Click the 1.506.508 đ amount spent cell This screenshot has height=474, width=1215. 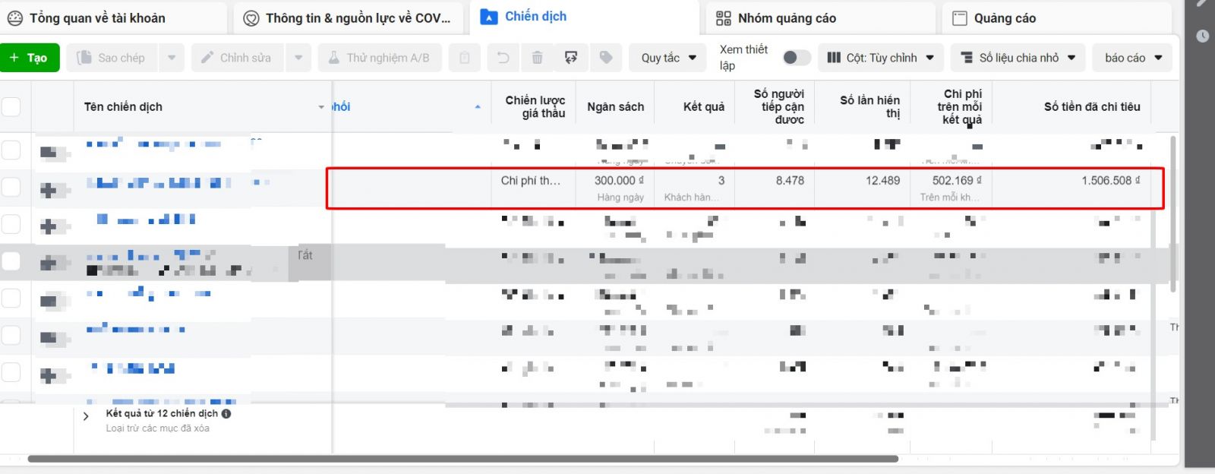(1111, 181)
